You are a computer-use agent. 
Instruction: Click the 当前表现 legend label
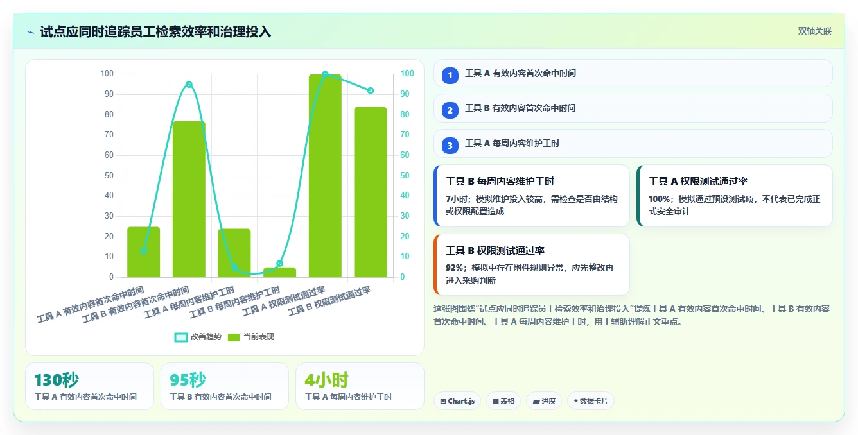point(259,337)
